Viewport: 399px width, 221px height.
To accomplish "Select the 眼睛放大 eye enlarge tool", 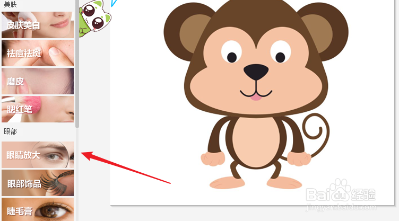I will click(x=38, y=155).
